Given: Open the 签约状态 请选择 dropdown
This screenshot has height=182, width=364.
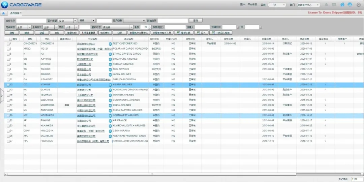Looking at the screenshot, I should 118,27.
